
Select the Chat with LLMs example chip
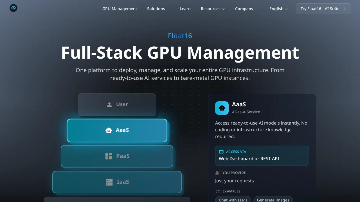coord(233,199)
